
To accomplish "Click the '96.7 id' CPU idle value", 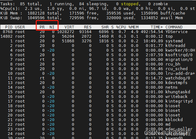I will tap(97, 9).
